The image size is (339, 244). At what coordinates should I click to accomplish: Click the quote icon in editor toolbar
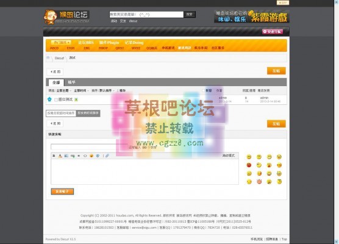(79, 156)
